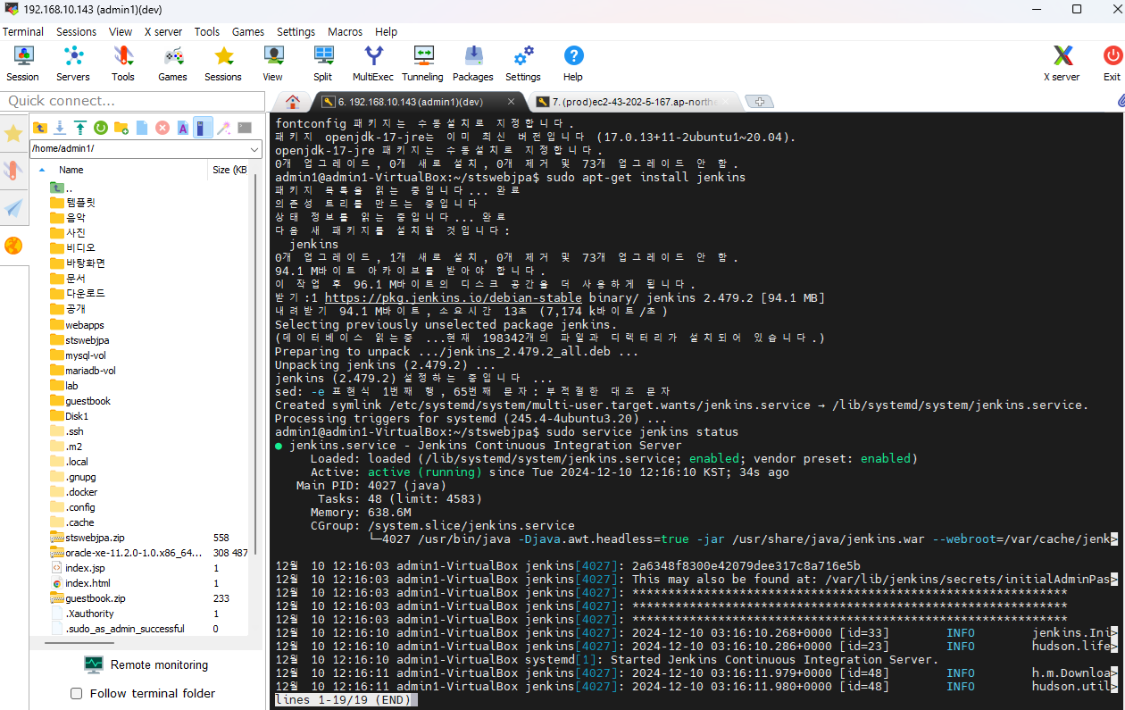Create a new file in SFTP browser
Viewport: 1125px width, 710px height.
pyautogui.click(x=142, y=128)
